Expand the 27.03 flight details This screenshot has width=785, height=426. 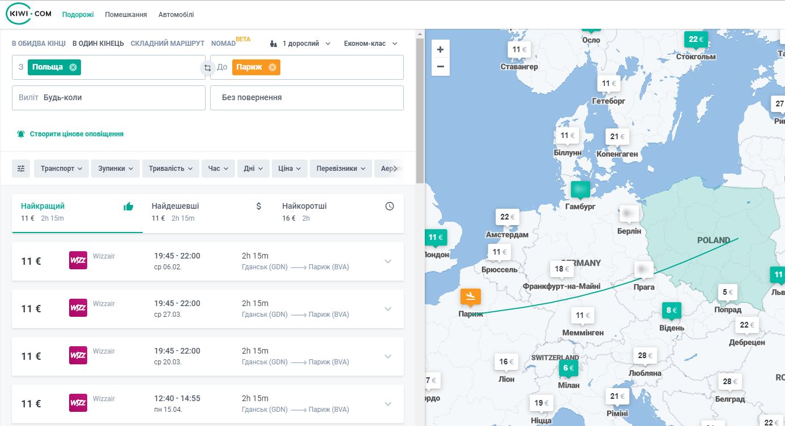pos(388,309)
